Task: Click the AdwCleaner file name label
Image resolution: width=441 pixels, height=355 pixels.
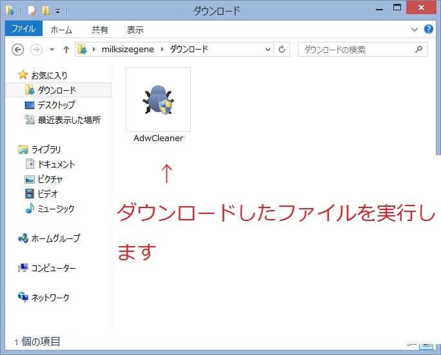Action: [x=158, y=138]
